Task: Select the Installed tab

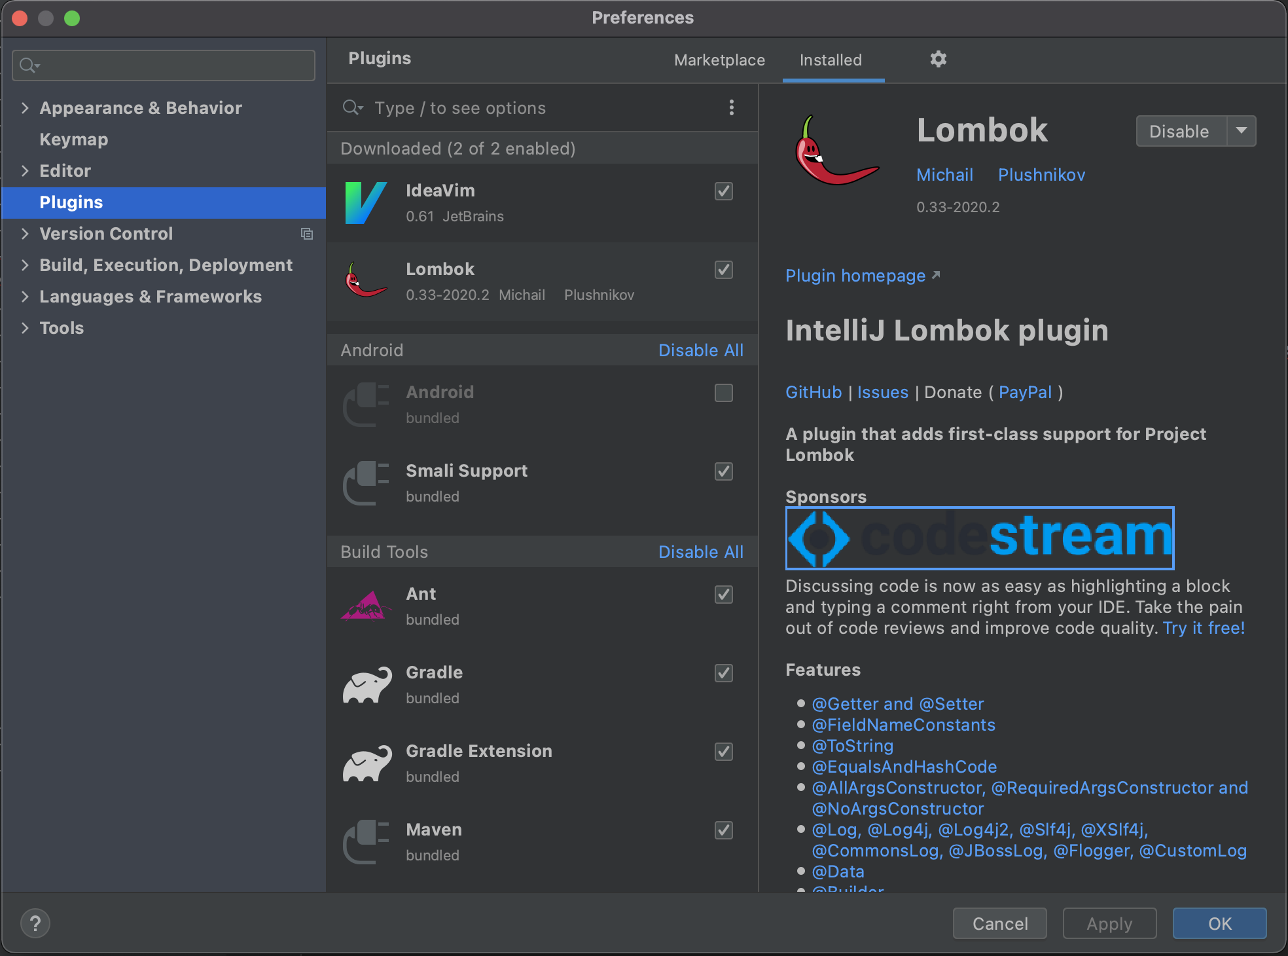Action: 831,60
